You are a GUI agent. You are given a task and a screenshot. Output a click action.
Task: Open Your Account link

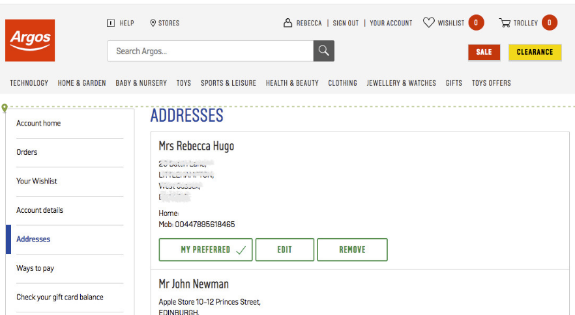(391, 23)
